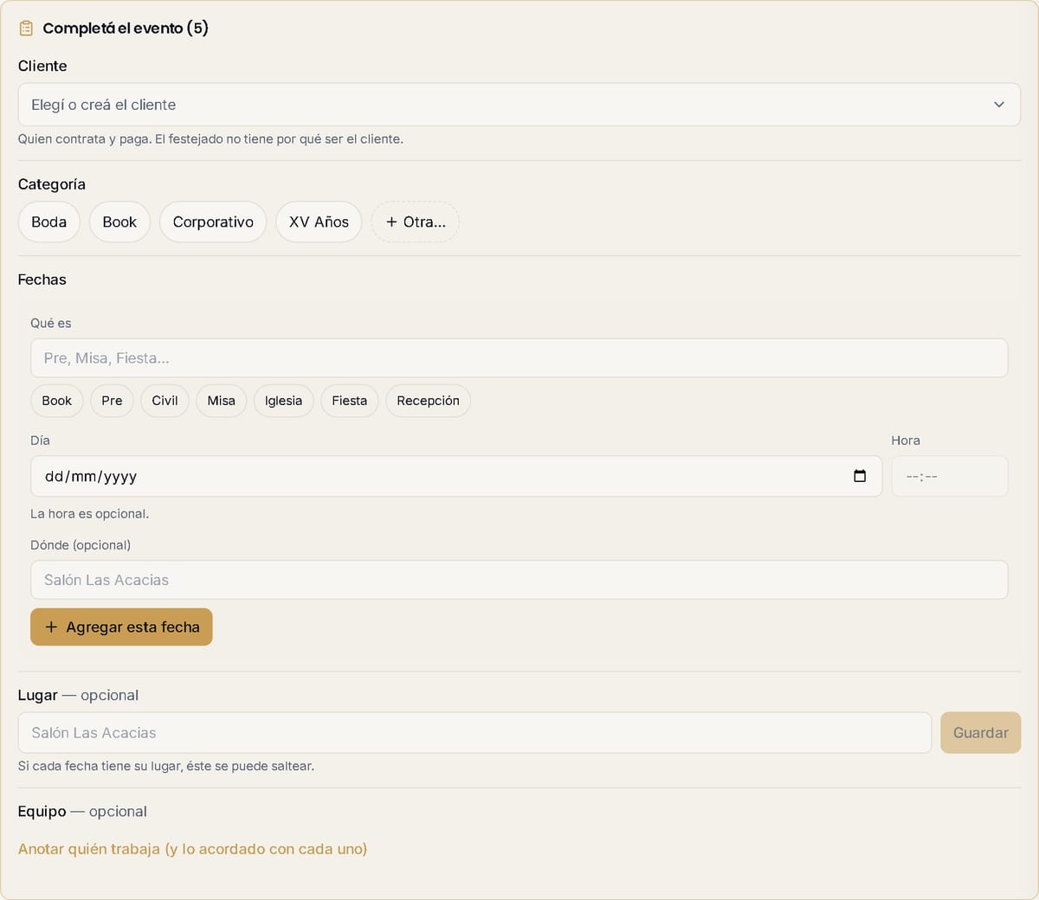Add another category with '+ Otra...'
The width and height of the screenshot is (1039, 900).
(416, 222)
